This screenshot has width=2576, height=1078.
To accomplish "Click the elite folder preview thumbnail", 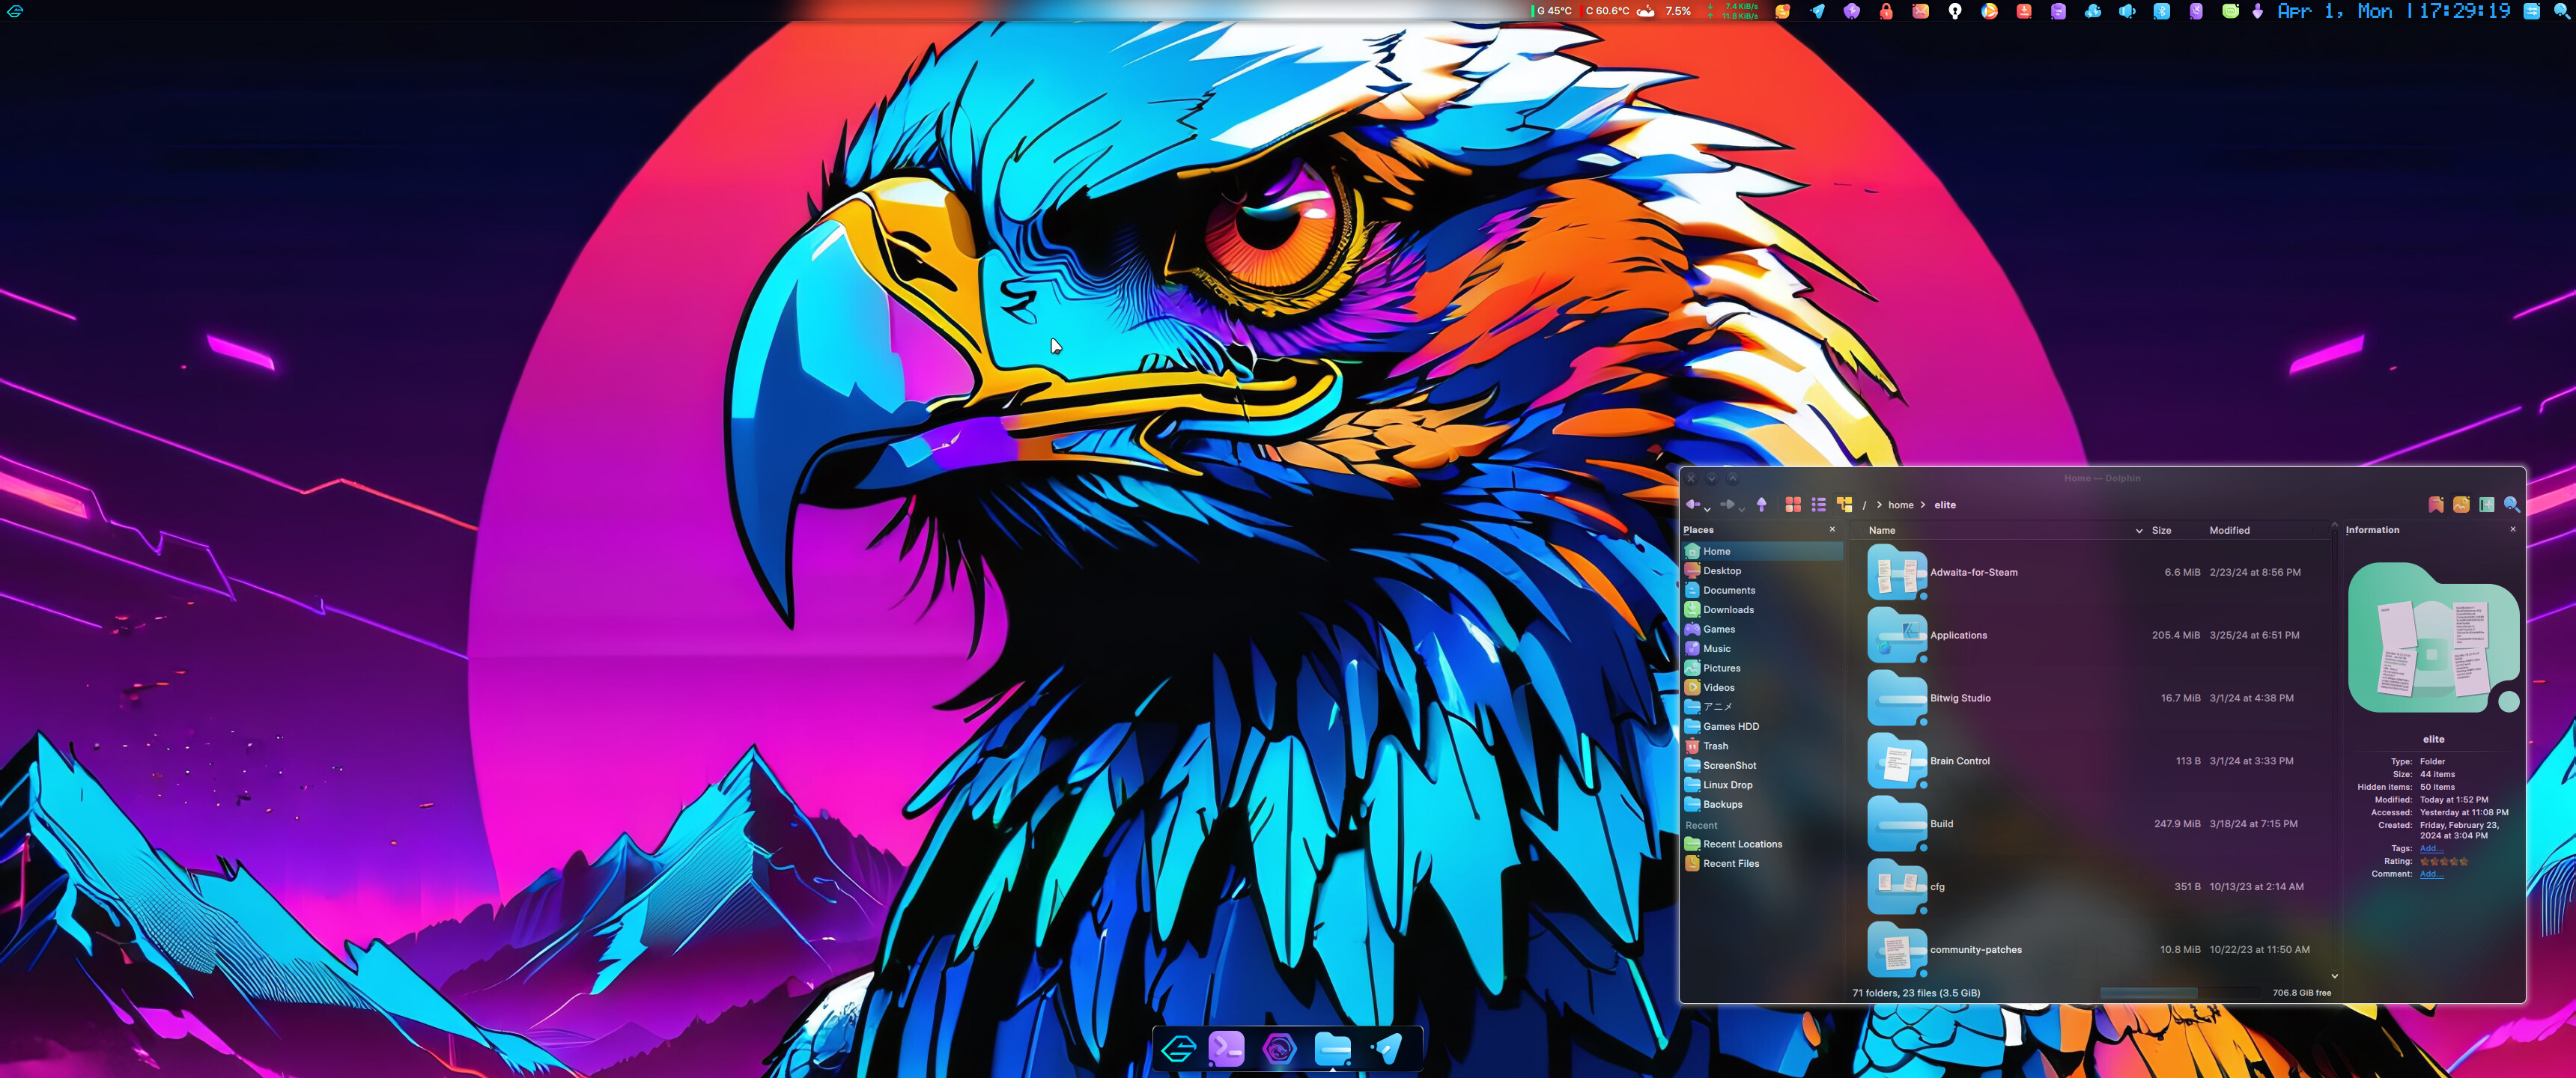I will [x=2433, y=638].
